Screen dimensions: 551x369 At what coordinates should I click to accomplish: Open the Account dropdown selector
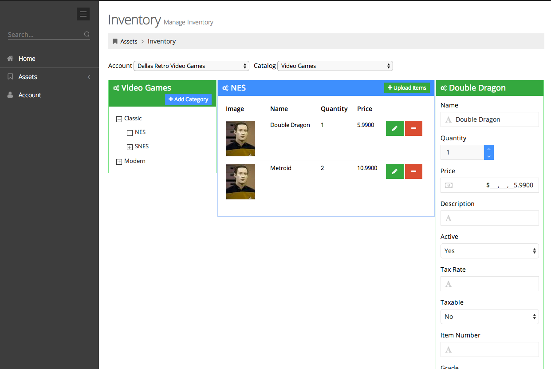[191, 66]
